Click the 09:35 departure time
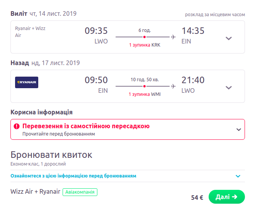The image size is (255, 206). pos(96,31)
